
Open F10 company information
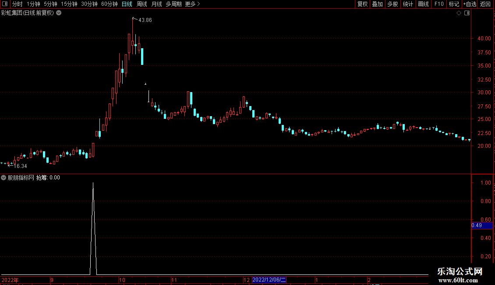point(439,4)
